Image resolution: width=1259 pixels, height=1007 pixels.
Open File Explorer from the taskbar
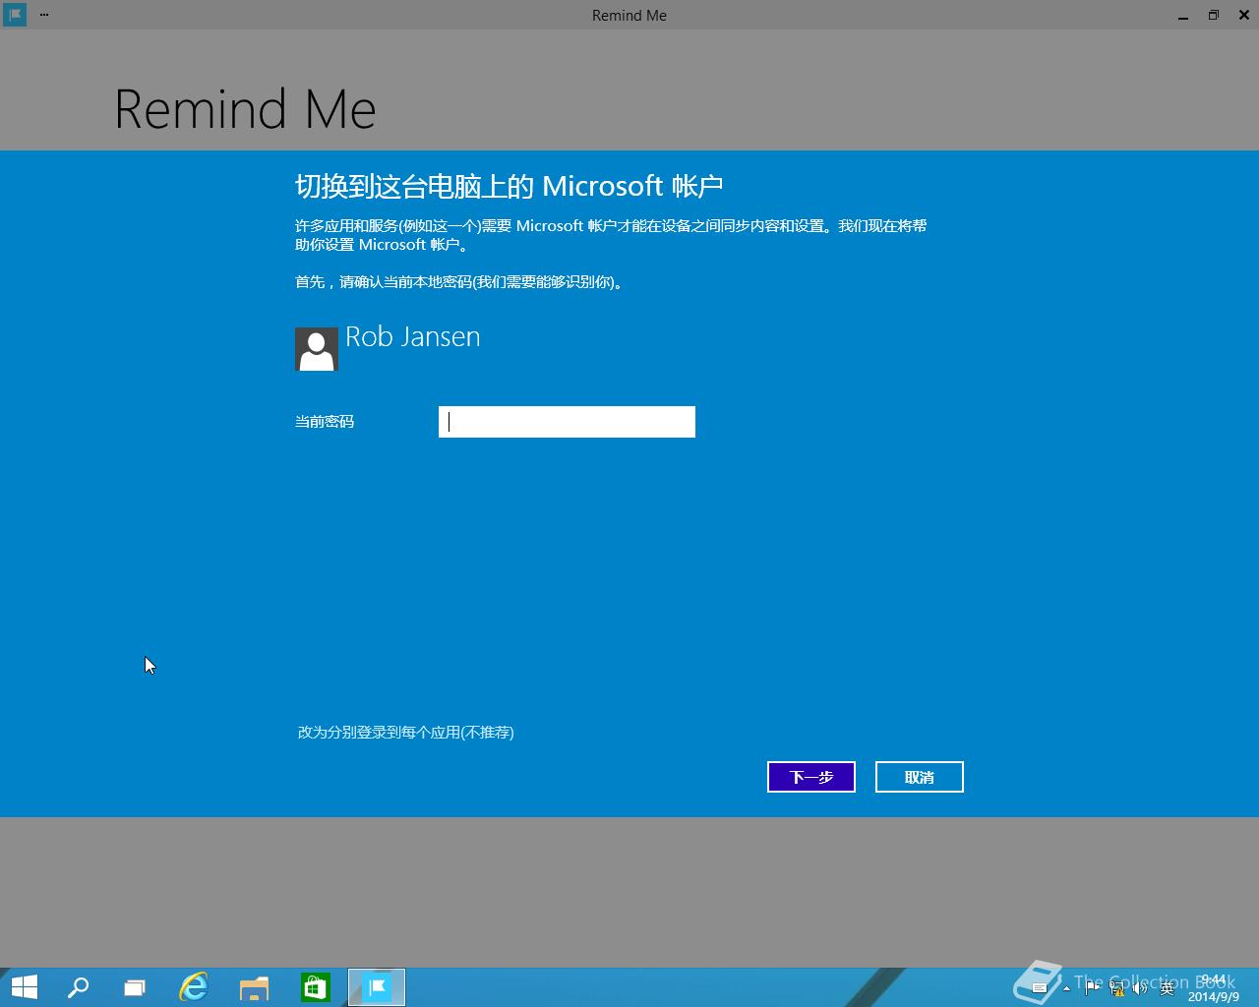pos(255,987)
